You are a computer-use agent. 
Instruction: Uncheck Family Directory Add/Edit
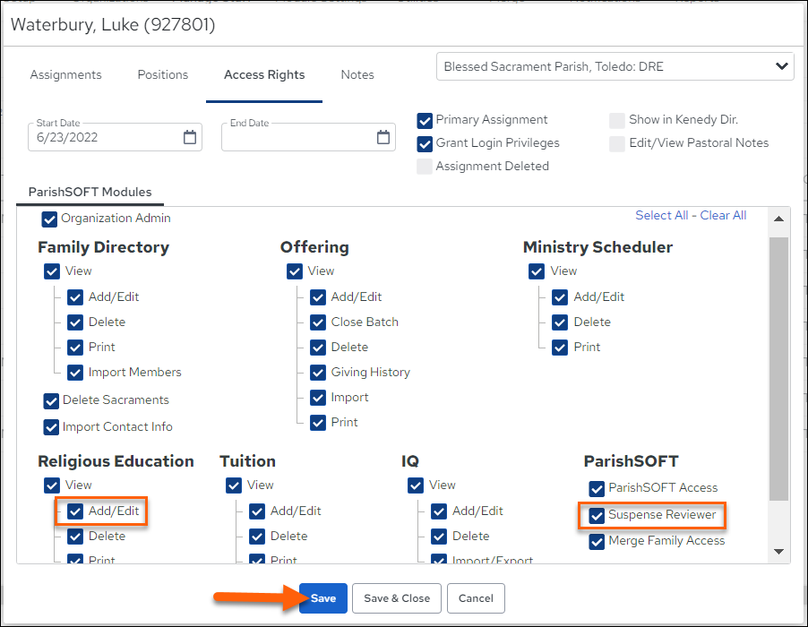click(x=75, y=297)
